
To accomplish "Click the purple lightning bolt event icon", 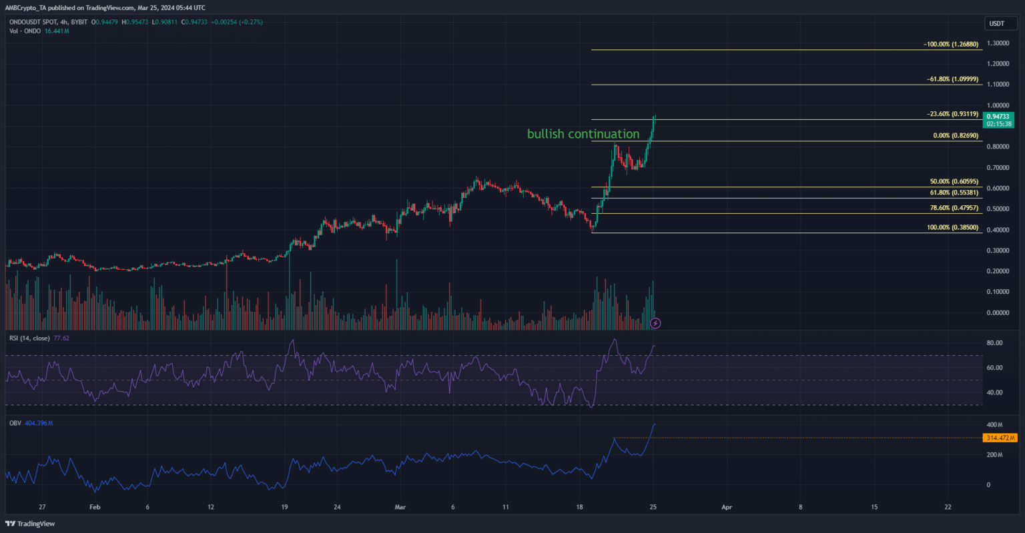I will point(655,323).
